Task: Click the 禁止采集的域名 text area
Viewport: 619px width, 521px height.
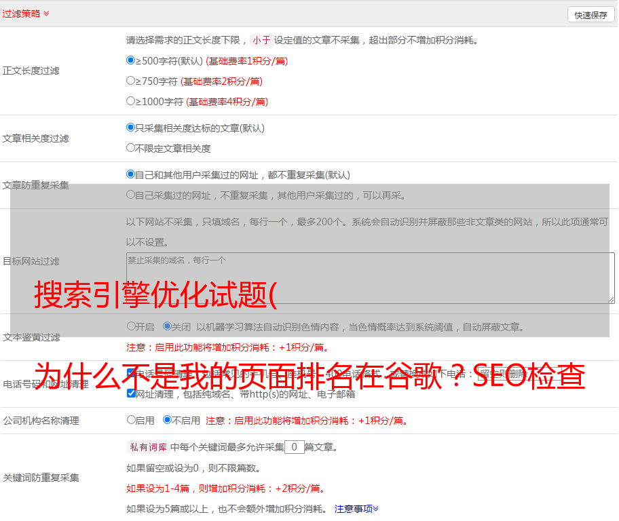Action: [x=371, y=278]
